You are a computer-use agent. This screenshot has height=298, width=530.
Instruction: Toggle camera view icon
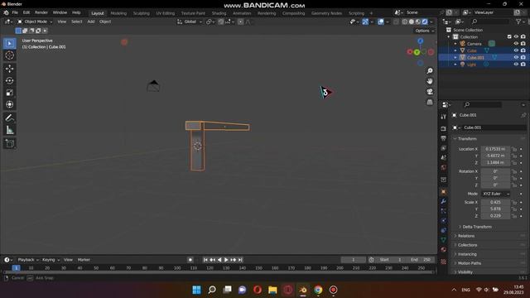coord(430,92)
